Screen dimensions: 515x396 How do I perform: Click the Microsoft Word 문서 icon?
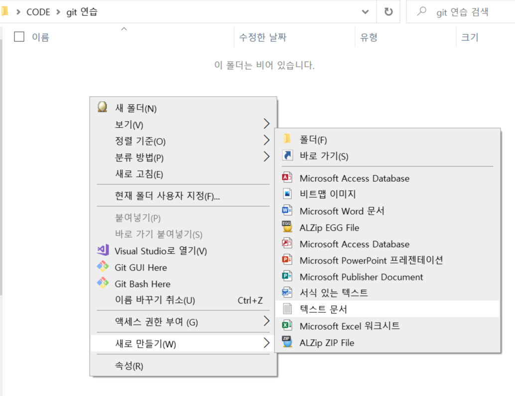287,210
